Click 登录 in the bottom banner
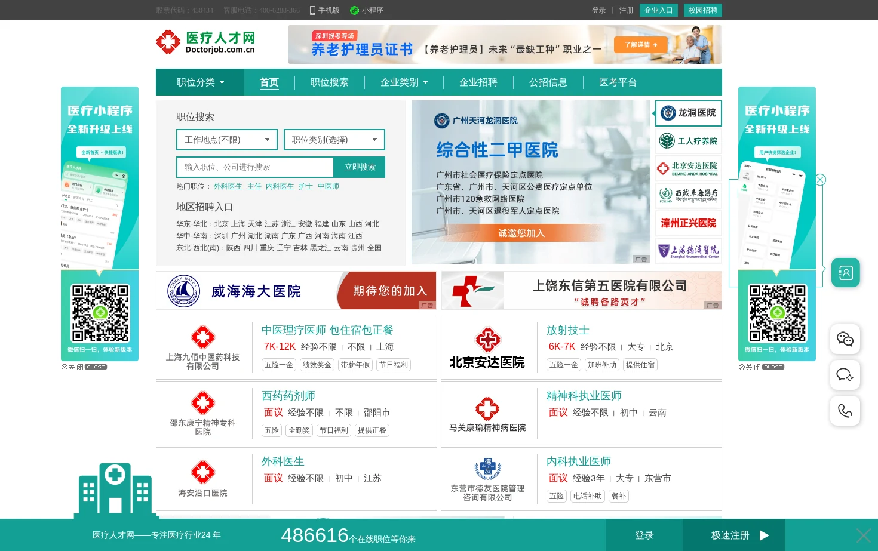Viewport: 878px width, 551px height. 644,535
